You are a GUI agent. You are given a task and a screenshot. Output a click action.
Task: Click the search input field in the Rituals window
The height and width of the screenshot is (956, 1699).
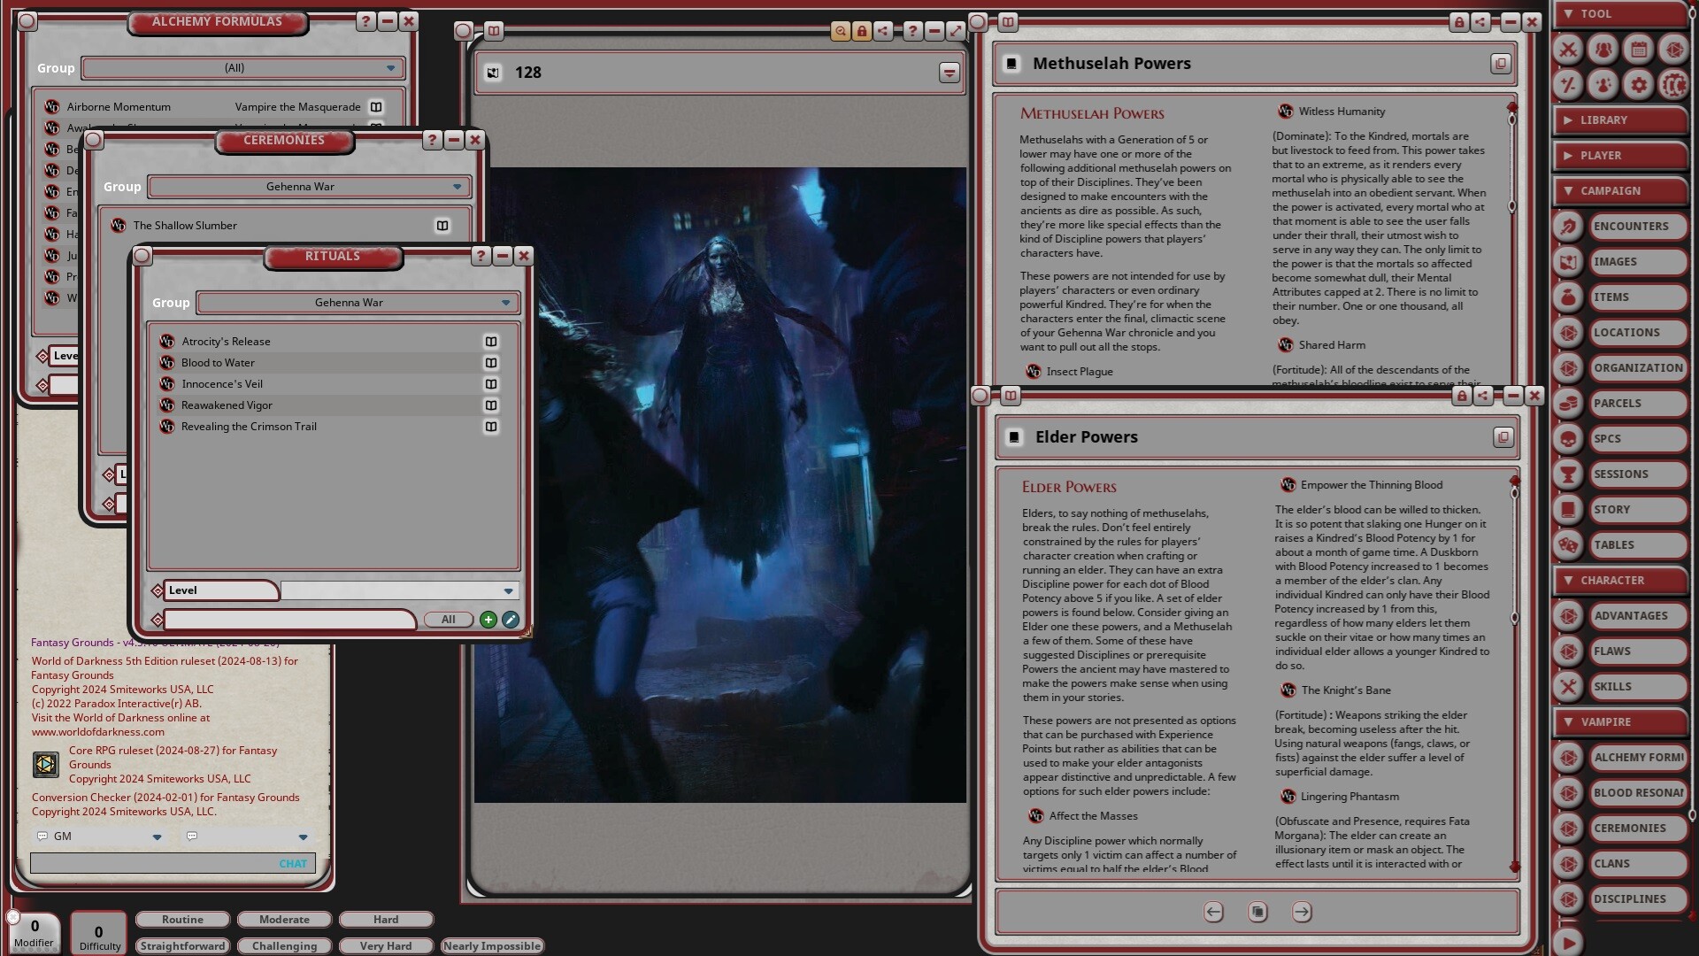click(292, 620)
